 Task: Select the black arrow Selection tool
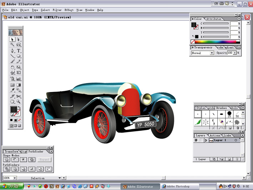click(12, 39)
